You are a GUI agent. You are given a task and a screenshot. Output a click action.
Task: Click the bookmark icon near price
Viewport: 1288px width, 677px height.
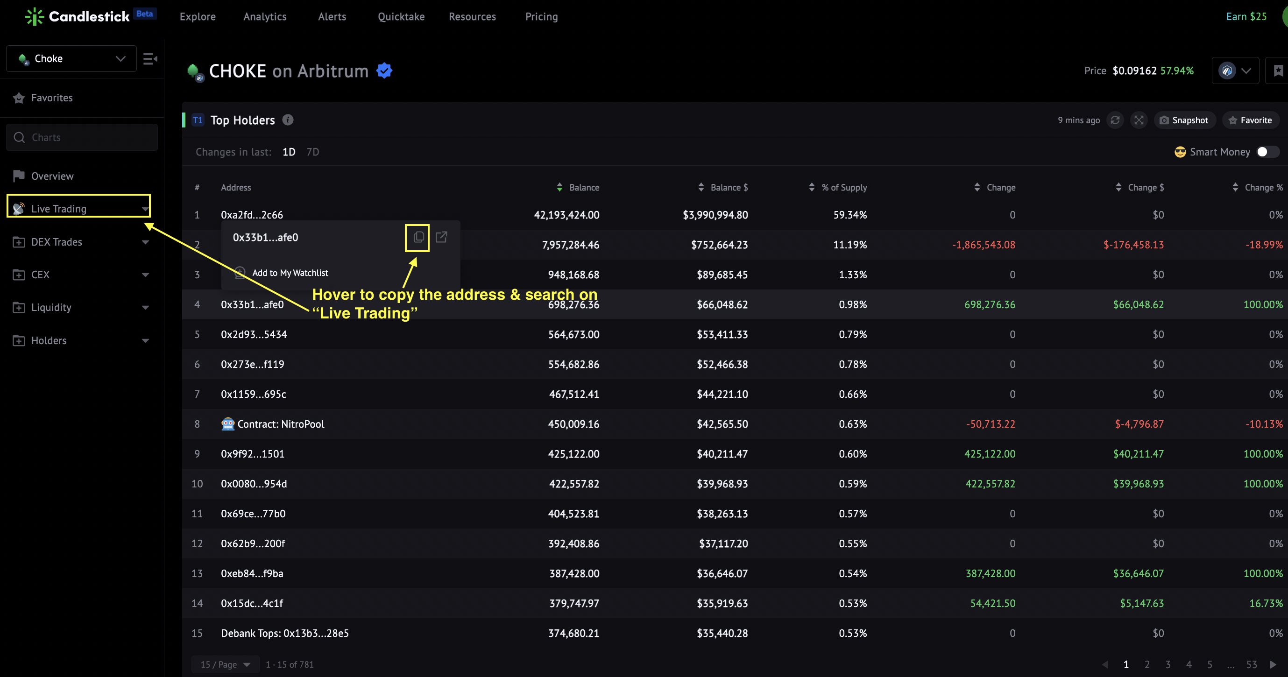(x=1278, y=71)
